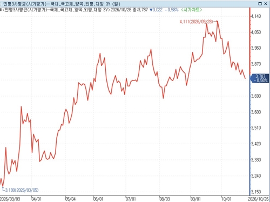The width and height of the screenshot is (270, 202).
Task: Click the 3,870 y-axis label
Action: 256,64
